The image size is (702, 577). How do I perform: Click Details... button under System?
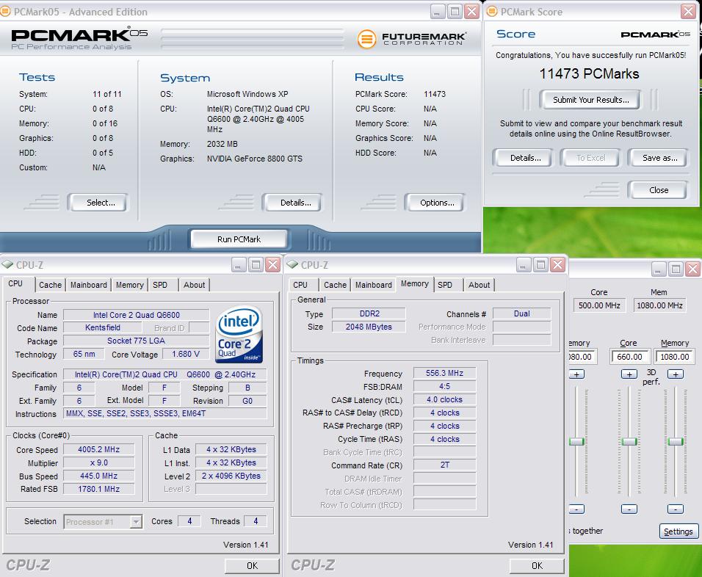(293, 203)
